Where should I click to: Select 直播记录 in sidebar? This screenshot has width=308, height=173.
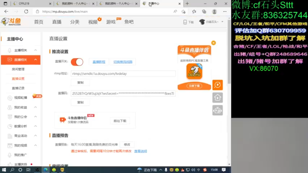pyautogui.click(x=18, y=88)
